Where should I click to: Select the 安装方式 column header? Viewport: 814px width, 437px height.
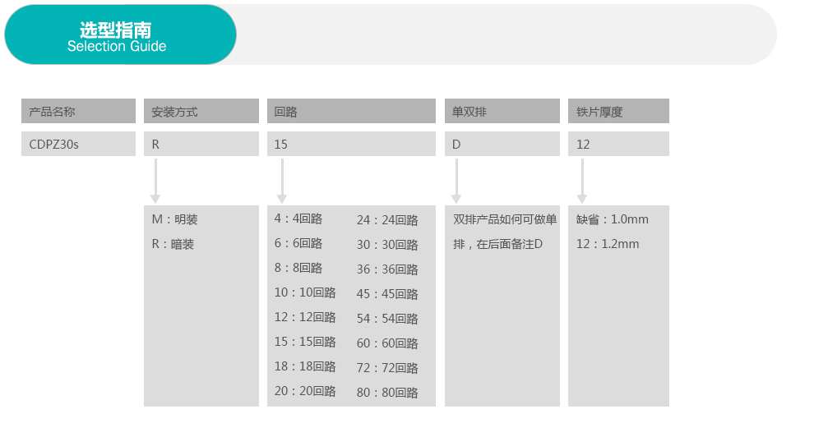(201, 111)
